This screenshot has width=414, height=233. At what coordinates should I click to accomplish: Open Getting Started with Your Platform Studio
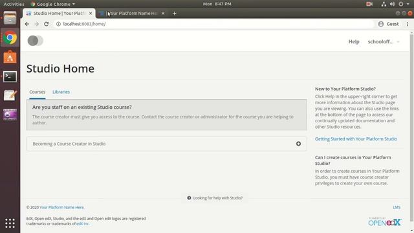click(x=356, y=139)
